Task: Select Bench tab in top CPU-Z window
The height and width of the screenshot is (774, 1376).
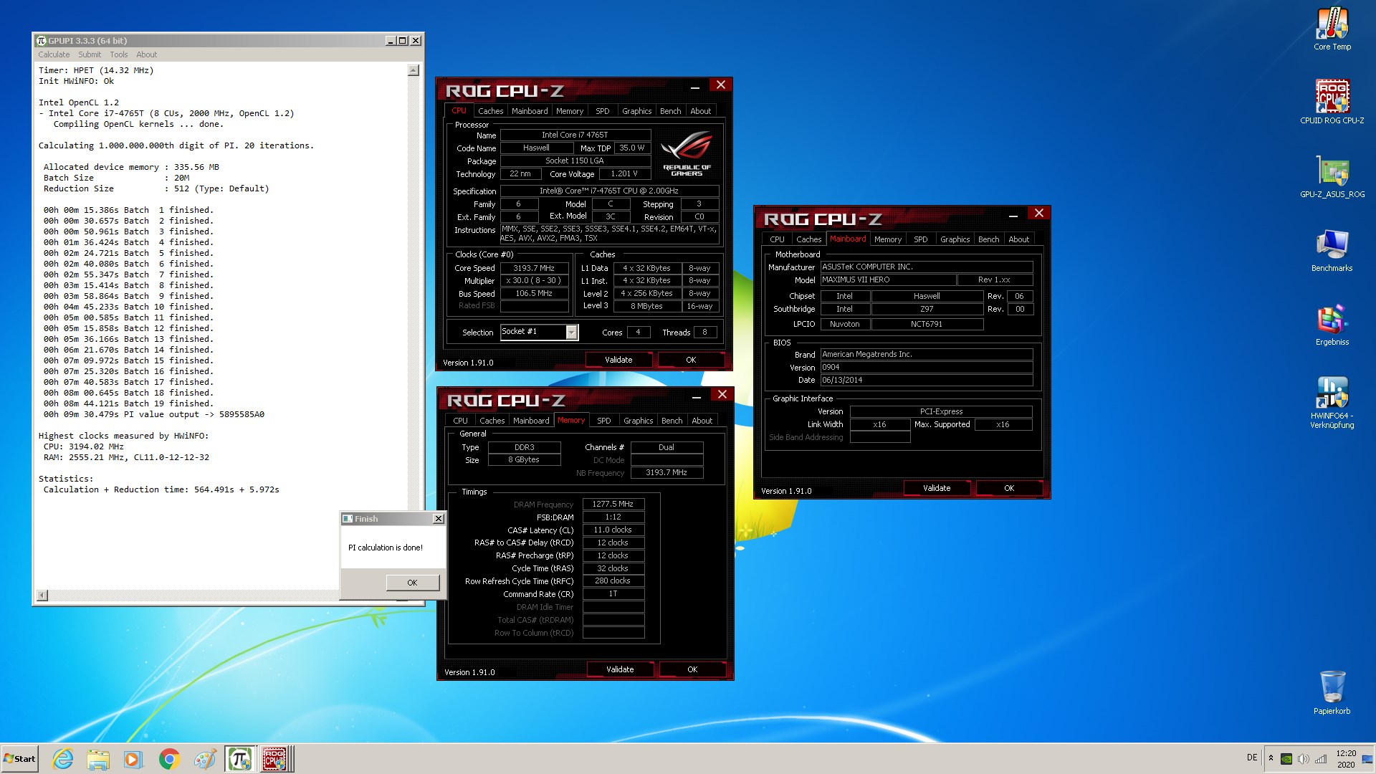Action: pos(671,111)
